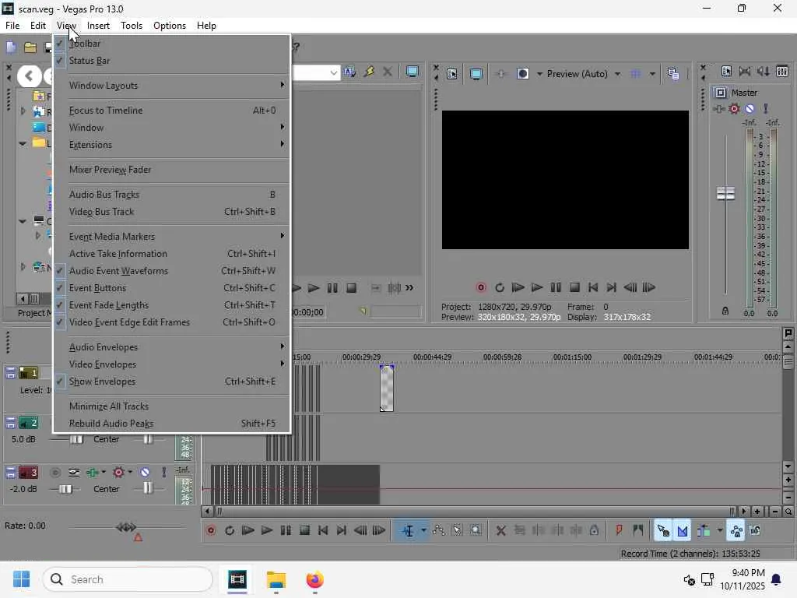797x598 pixels.
Task: Select Focus to Timeline menu item
Action: click(x=172, y=111)
